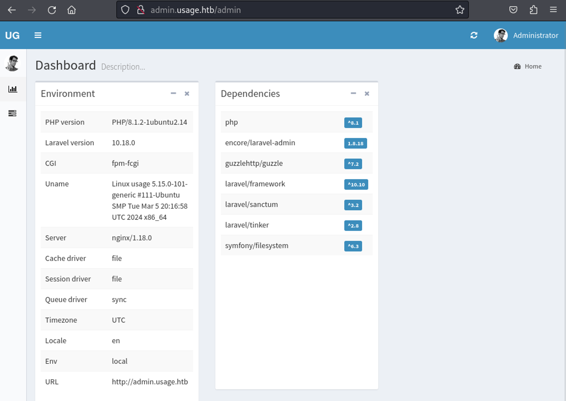Click the sidebar user avatar
Image resolution: width=566 pixels, height=401 pixels.
12,63
